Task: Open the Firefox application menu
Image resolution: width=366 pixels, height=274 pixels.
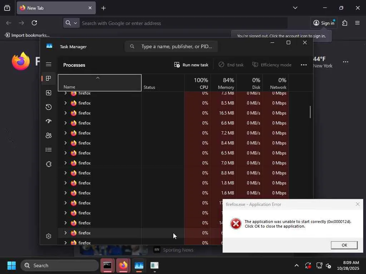Action: pos(357,23)
